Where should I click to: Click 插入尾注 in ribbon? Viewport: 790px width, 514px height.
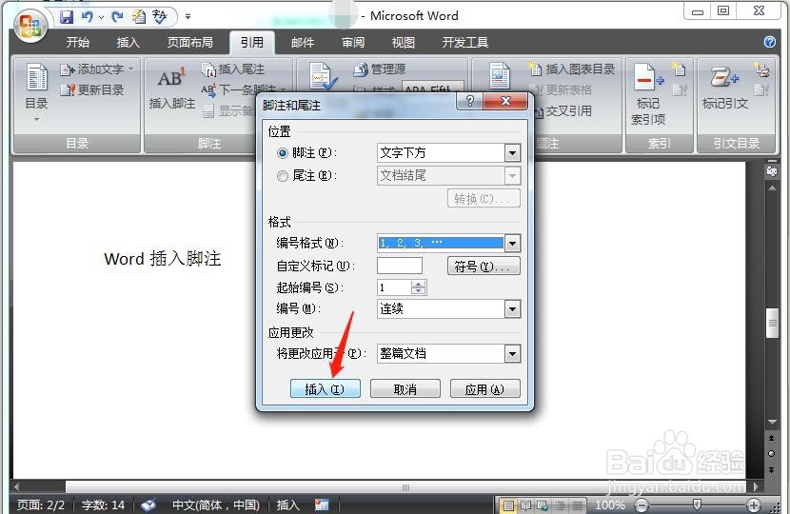[x=233, y=69]
